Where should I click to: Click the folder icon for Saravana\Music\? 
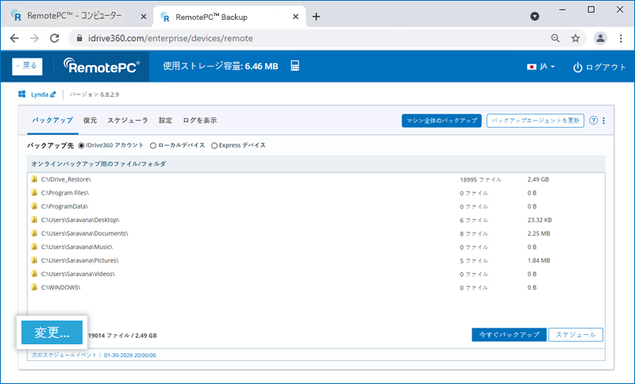point(34,247)
